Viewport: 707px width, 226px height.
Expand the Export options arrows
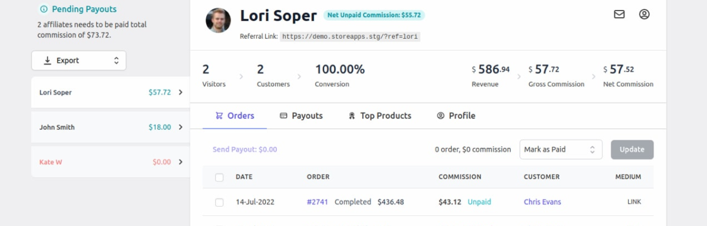click(116, 60)
